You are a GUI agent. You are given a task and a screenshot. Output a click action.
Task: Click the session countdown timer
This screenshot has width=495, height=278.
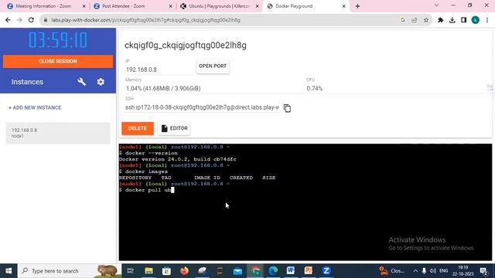(x=58, y=40)
